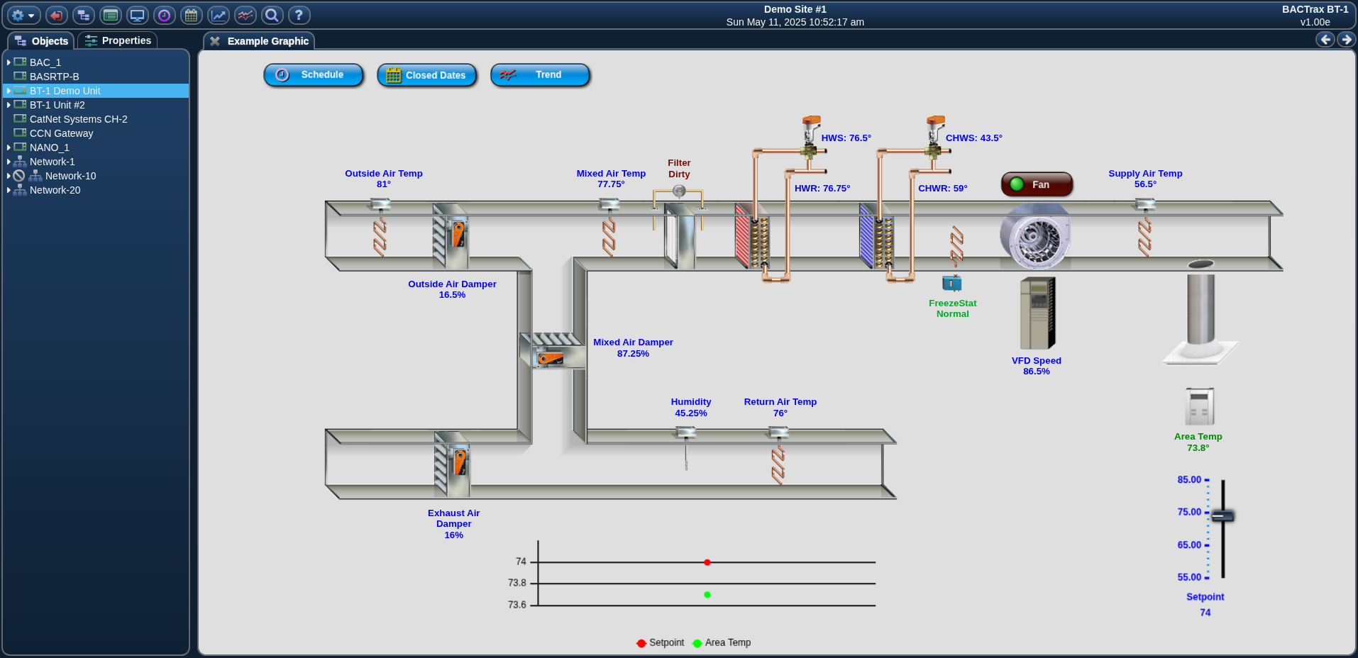Screen dimensions: 1358x658
Task: Expand the Network-10 tree node
Action: coord(9,176)
